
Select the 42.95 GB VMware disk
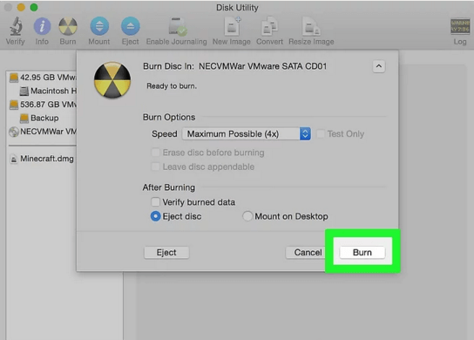(43, 78)
